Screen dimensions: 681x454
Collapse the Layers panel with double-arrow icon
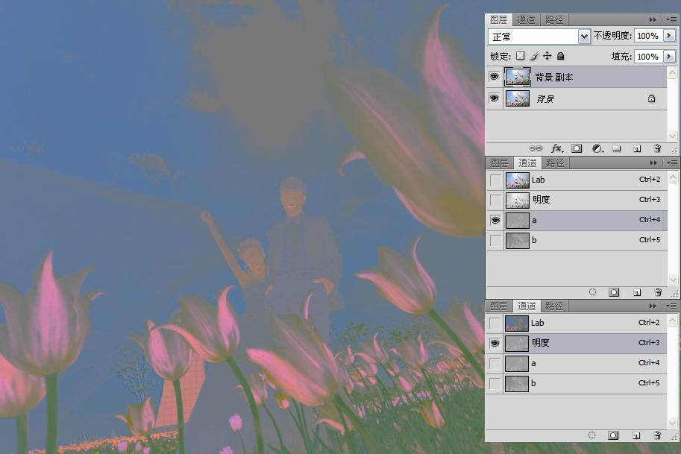pos(653,19)
